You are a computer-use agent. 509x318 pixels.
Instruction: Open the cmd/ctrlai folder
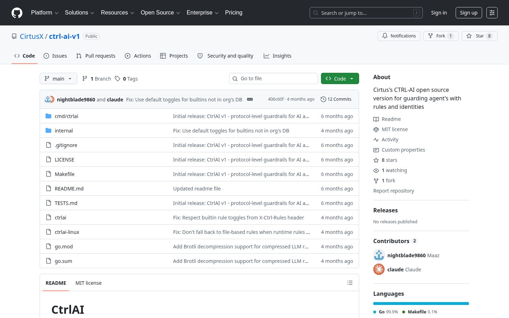(x=66, y=116)
